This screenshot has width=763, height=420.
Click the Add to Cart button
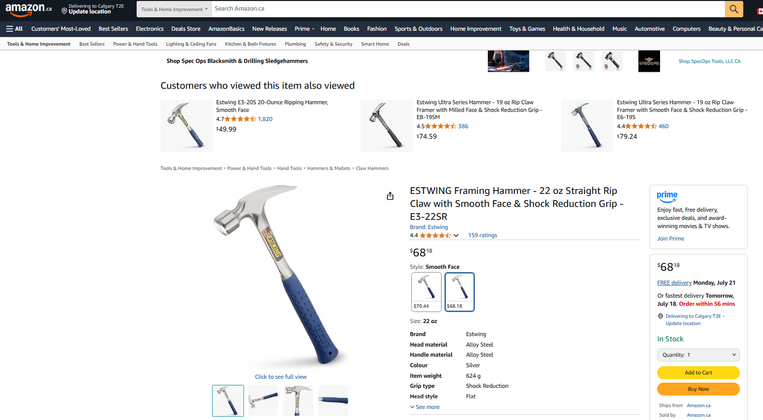tap(698, 373)
